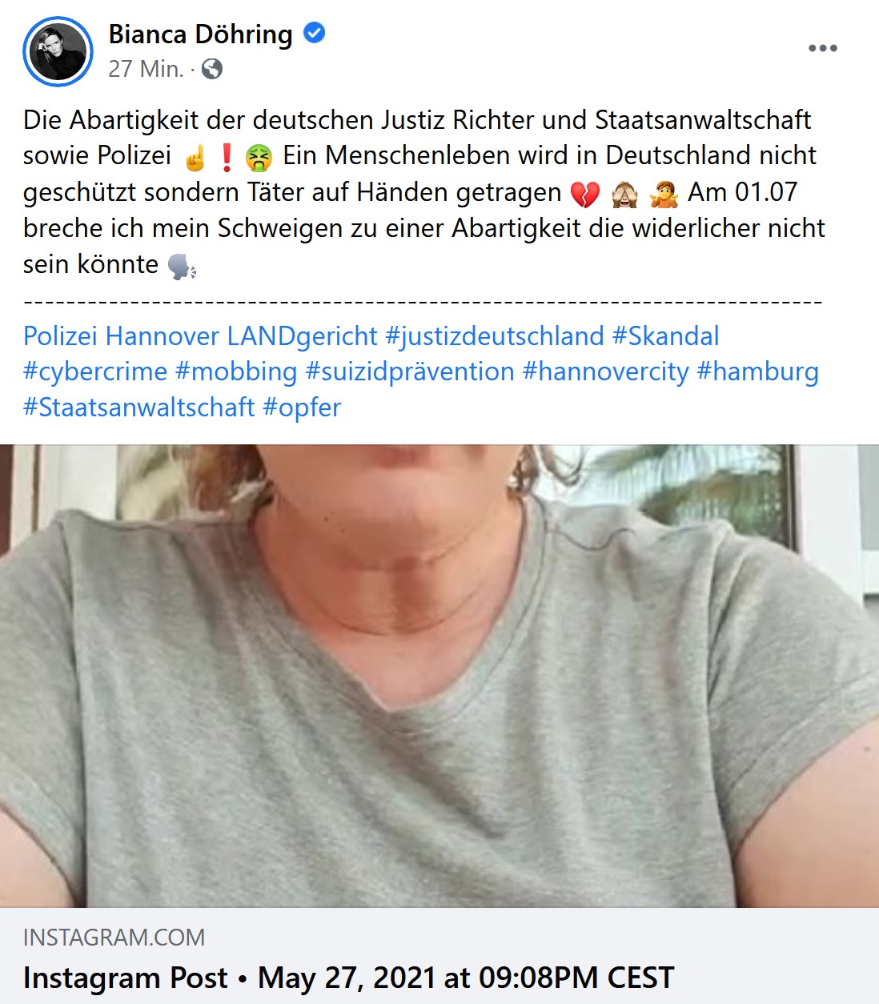This screenshot has width=879, height=1004.
Task: Open the shared Instagram post preview image
Action: click(x=439, y=676)
